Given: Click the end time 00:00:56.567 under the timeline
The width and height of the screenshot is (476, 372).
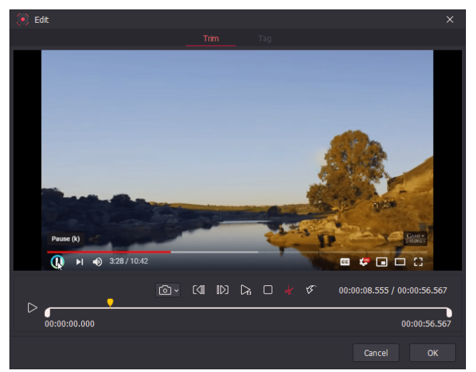Looking at the screenshot, I should pyautogui.click(x=426, y=324).
